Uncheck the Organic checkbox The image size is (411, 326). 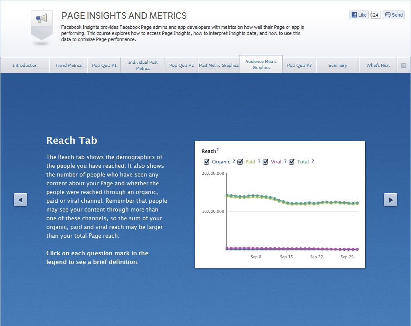coord(206,162)
